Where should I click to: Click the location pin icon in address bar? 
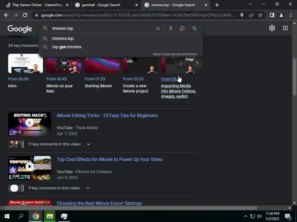point(242,15)
